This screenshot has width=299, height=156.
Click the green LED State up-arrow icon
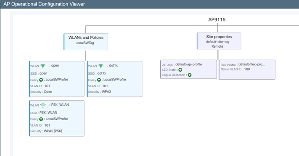[180, 70]
